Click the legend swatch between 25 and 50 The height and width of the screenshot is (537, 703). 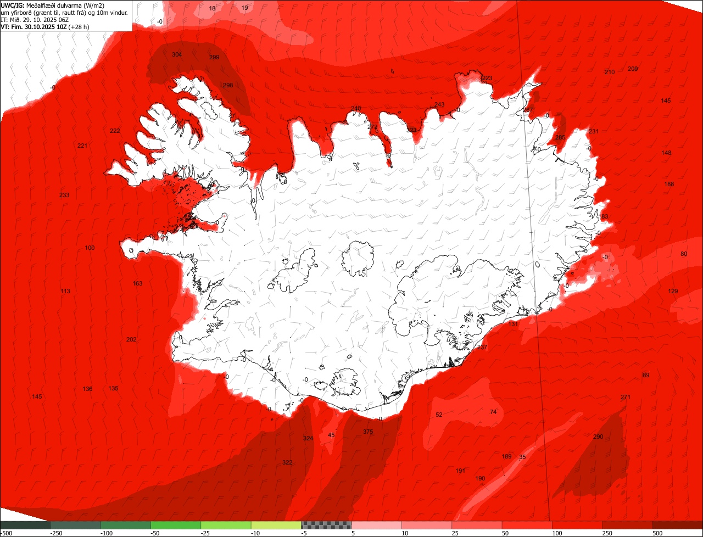coord(477,525)
